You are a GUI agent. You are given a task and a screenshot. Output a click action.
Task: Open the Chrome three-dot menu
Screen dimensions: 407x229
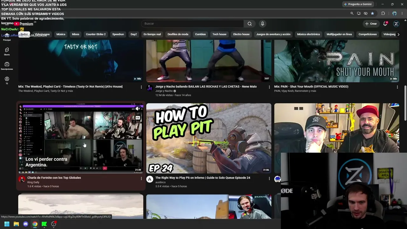tap(402, 13)
